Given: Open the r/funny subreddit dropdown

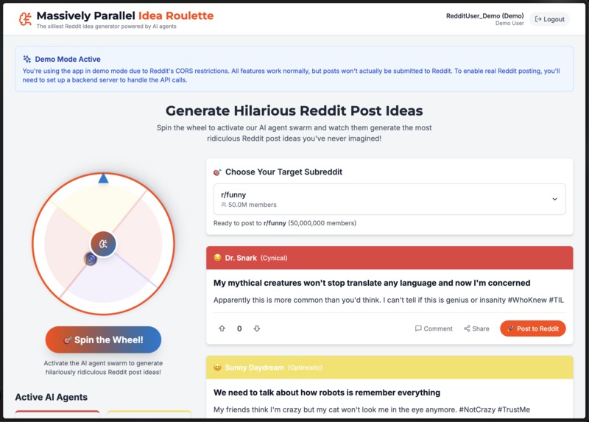Looking at the screenshot, I should click(389, 199).
